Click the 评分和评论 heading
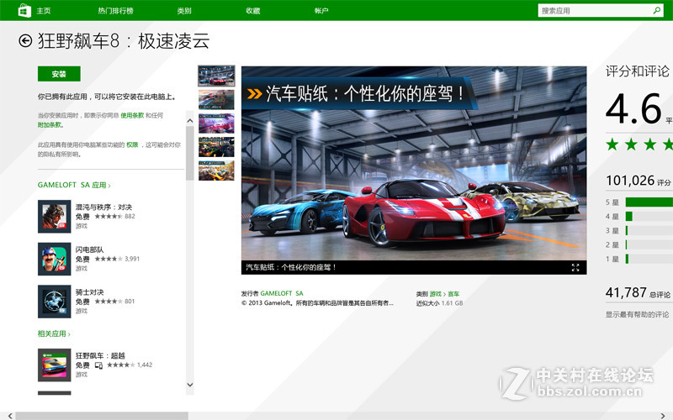 (638, 71)
